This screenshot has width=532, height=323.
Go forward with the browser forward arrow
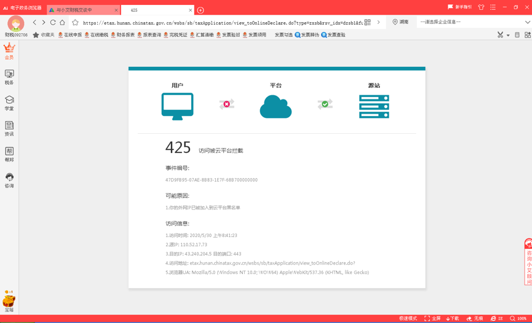[44, 22]
